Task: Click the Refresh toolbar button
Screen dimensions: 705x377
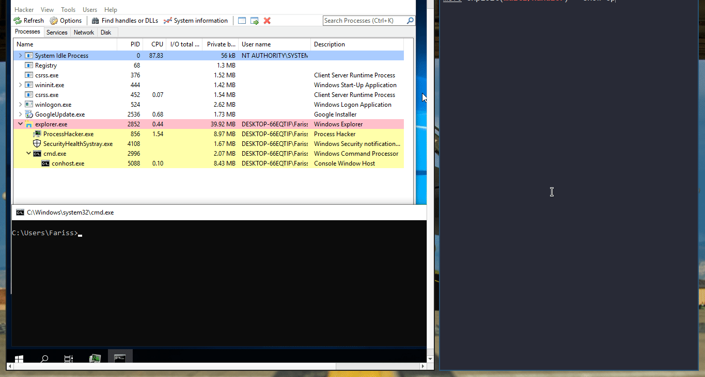Action: click(29, 21)
